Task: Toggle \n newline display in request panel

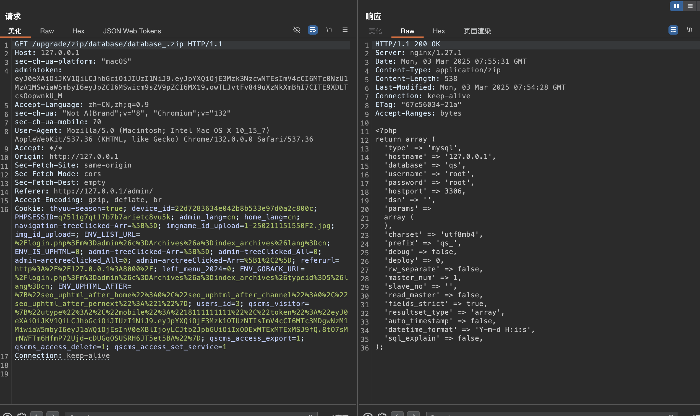Action: click(x=329, y=30)
